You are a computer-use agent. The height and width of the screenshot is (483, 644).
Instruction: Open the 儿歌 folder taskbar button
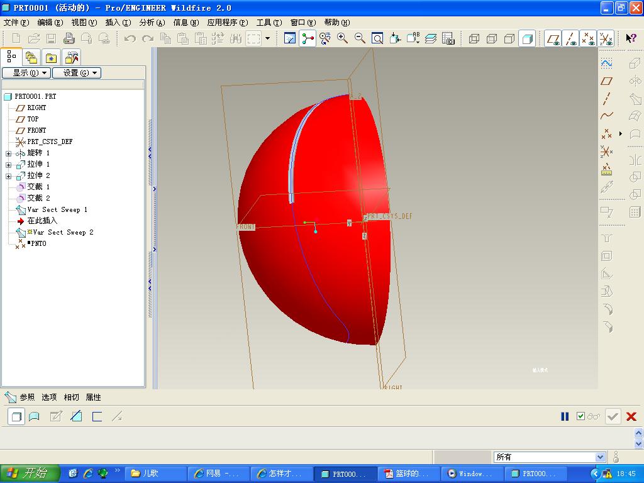tap(155, 474)
